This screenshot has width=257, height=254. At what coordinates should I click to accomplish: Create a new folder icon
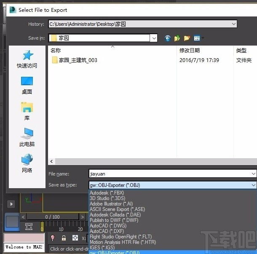coord(187,38)
